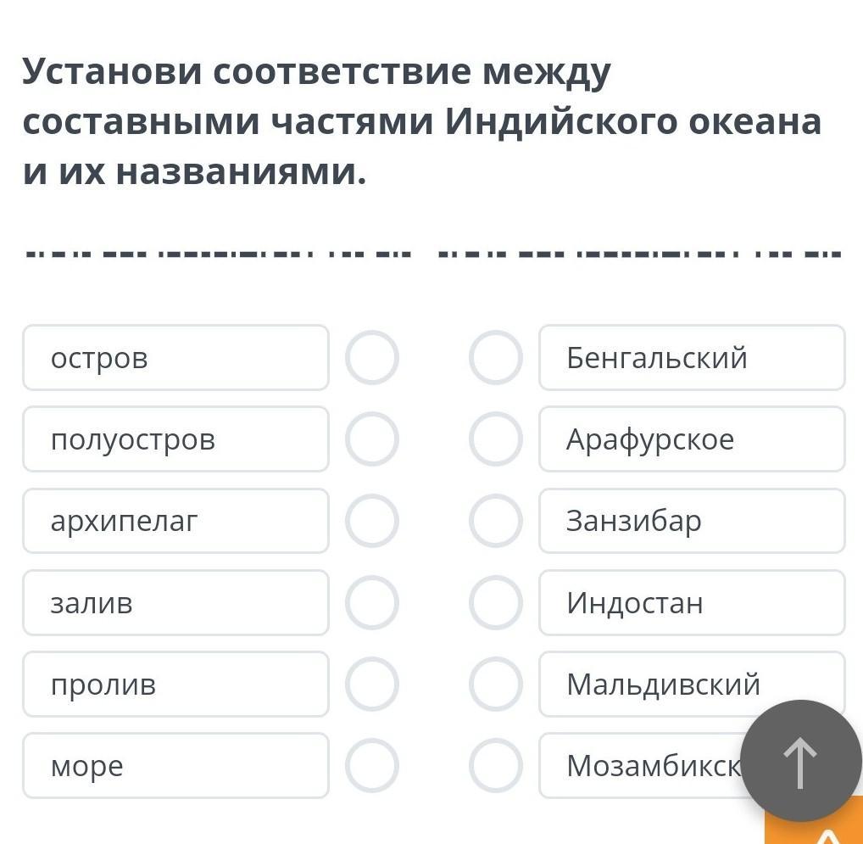Select the radio circle next to полуостров
This screenshot has width=863, height=844.
pos(371,439)
